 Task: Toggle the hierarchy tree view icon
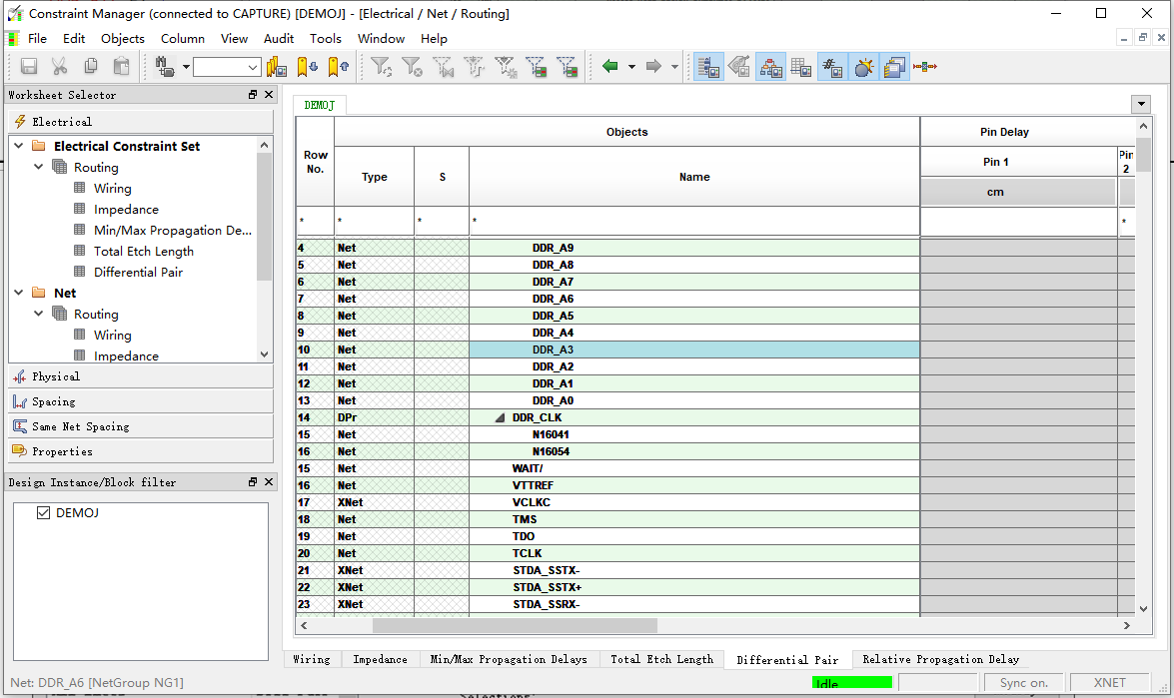[770, 67]
